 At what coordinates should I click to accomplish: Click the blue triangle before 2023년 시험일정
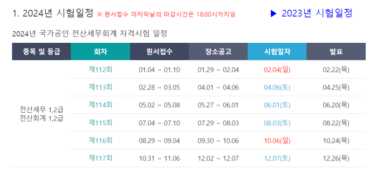point(274,14)
